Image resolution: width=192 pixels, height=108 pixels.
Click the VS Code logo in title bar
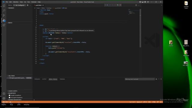click(3, 2)
